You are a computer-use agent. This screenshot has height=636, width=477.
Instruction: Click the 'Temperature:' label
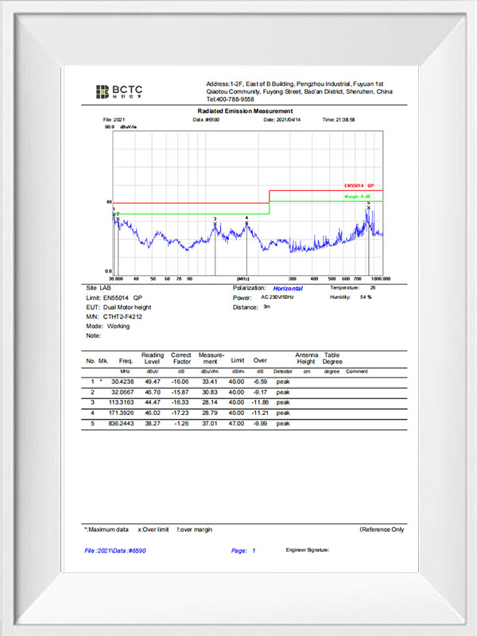tap(345, 288)
